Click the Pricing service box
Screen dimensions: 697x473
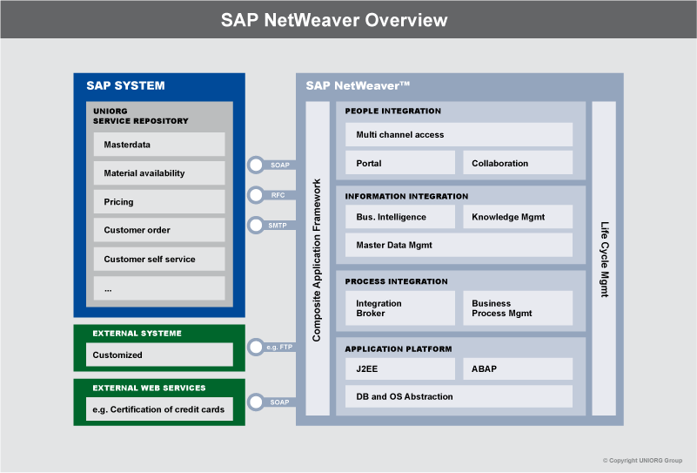[159, 201]
